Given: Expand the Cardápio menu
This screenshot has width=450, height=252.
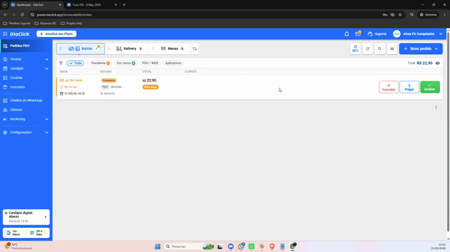Looking at the screenshot, I should coord(26,68).
